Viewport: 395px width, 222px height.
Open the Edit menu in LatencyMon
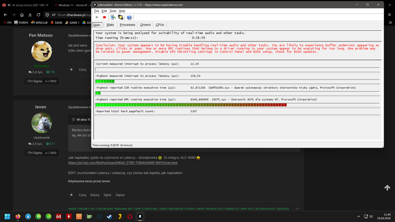(x=104, y=11)
